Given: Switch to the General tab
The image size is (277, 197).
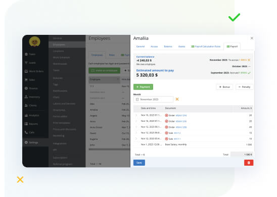Looking at the screenshot, I should (x=141, y=46).
